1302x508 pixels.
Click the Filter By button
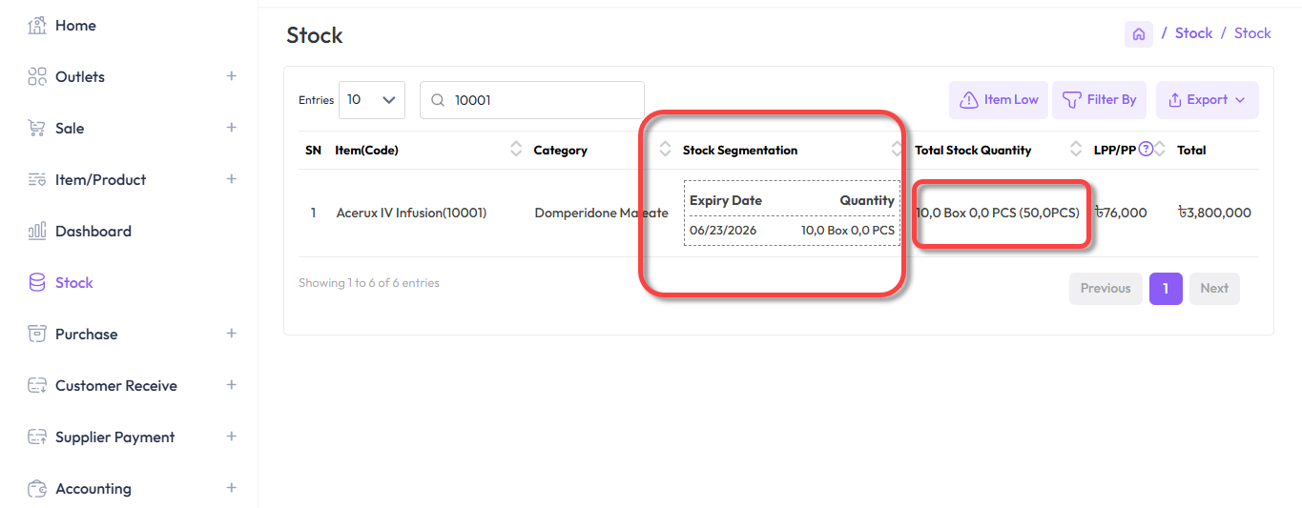pyautogui.click(x=1099, y=100)
